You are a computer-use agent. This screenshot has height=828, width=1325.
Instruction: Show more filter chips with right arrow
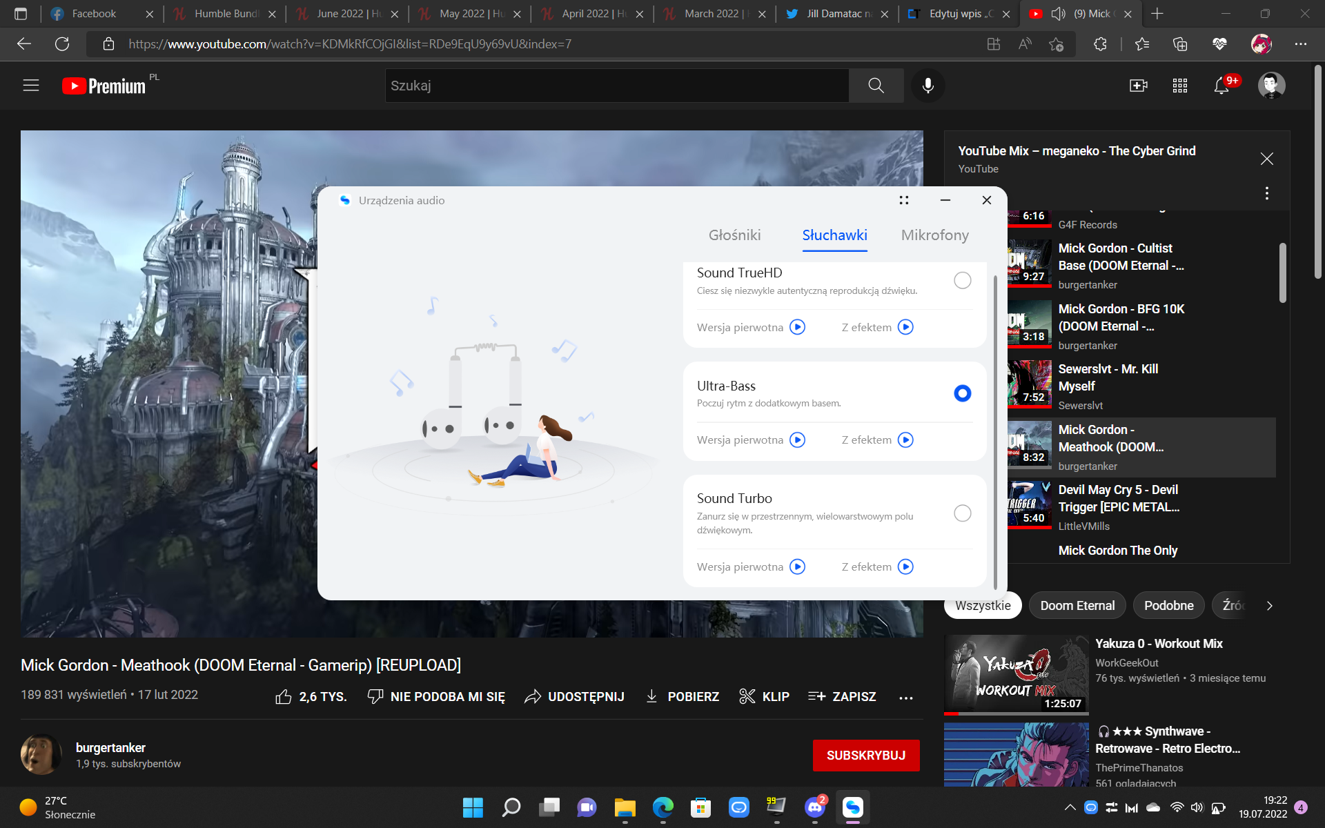click(1269, 606)
